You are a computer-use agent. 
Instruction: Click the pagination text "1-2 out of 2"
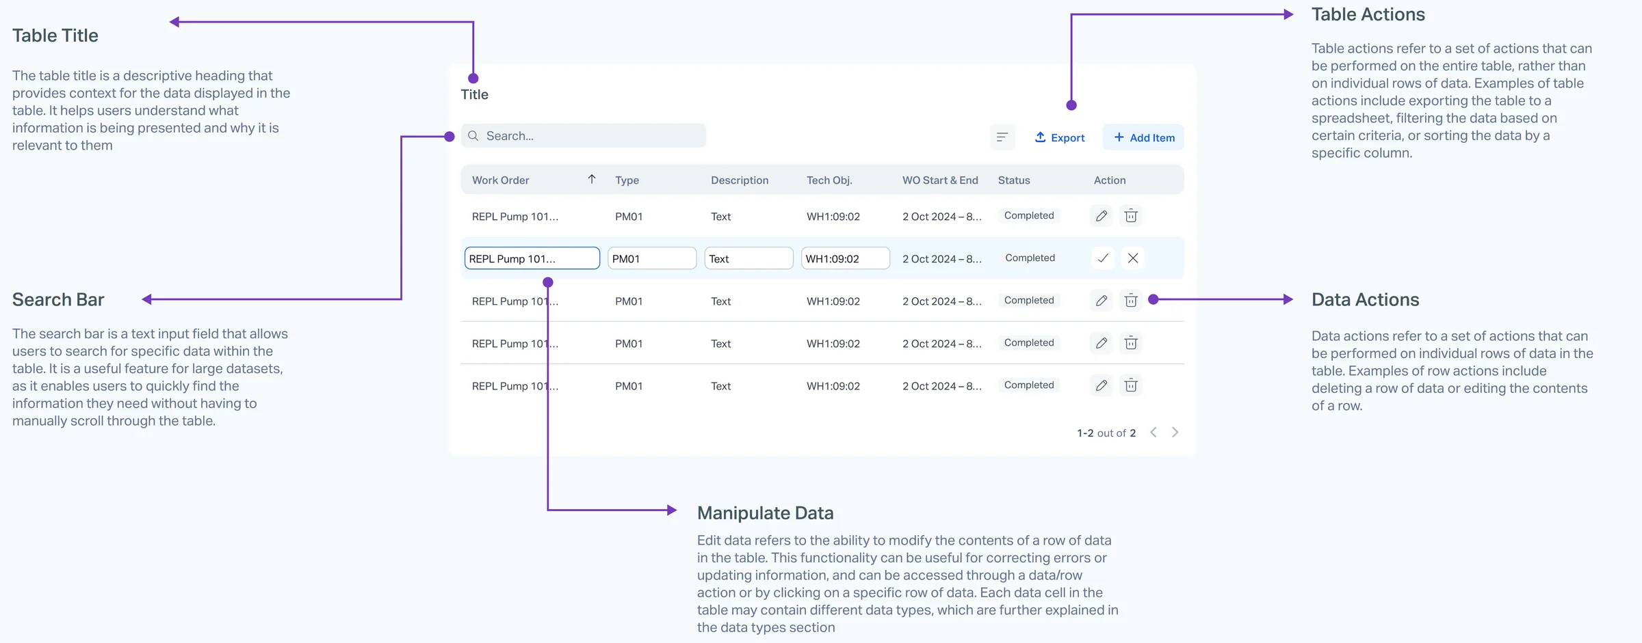tap(1106, 433)
